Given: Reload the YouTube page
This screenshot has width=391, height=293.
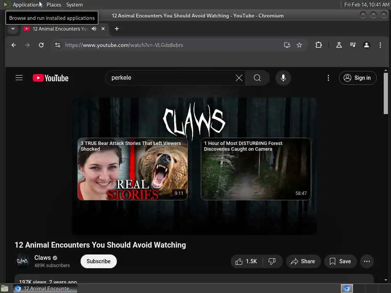Looking at the screenshot, I should pos(41,45).
